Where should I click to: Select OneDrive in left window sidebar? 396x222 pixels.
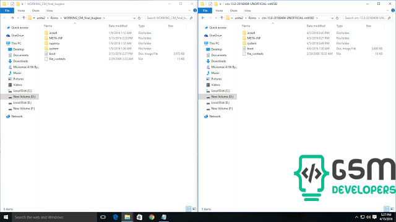17,36
